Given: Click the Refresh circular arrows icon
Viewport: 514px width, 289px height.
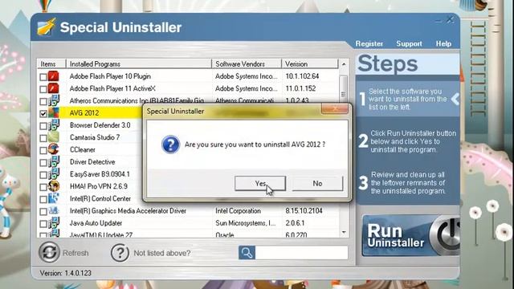Looking at the screenshot, I should pos(49,252).
